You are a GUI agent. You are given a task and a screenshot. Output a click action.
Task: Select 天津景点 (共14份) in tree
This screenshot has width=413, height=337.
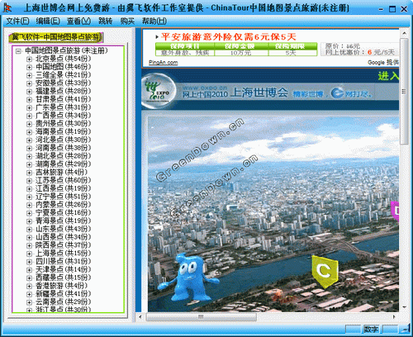[x=63, y=269]
